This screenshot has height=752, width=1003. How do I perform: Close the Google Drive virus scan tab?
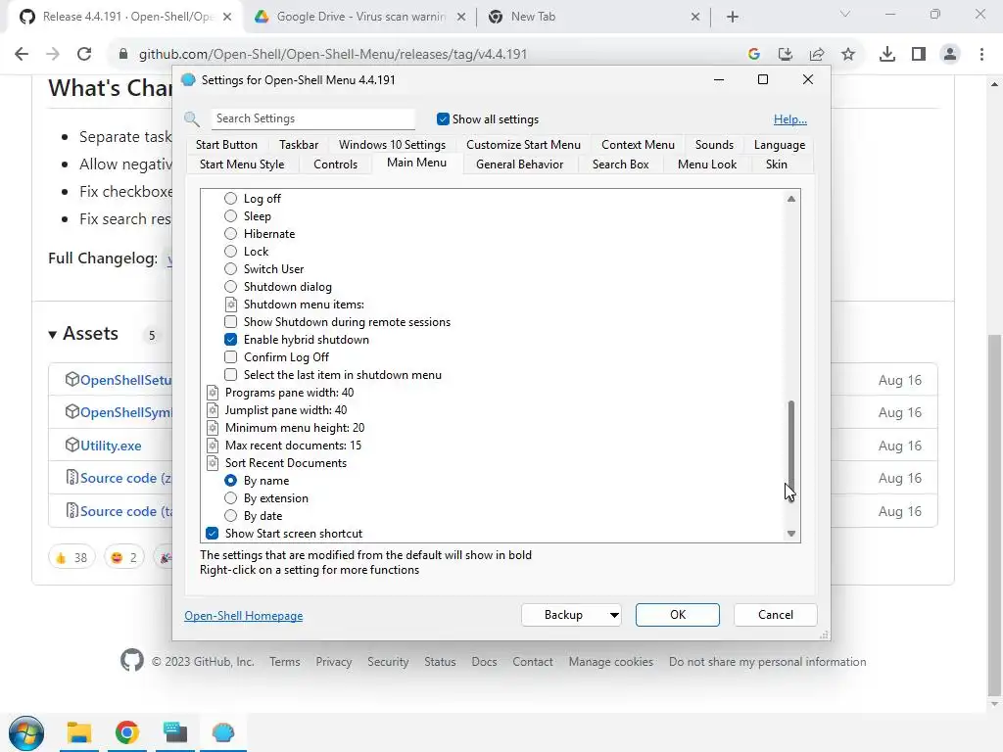pyautogui.click(x=460, y=17)
